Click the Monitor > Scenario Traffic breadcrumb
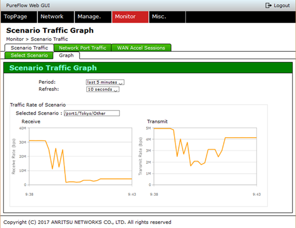 point(37,38)
